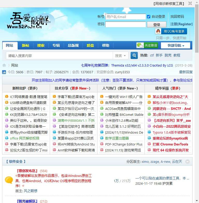Click 更多 New~ link in 技术分享 header

[80, 88]
